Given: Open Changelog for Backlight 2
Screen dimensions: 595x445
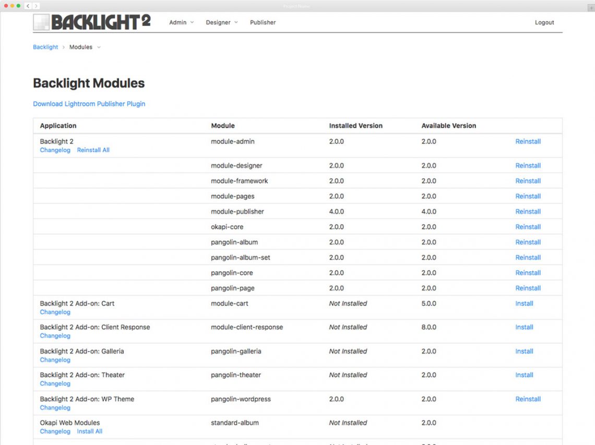Looking at the screenshot, I should pos(55,150).
